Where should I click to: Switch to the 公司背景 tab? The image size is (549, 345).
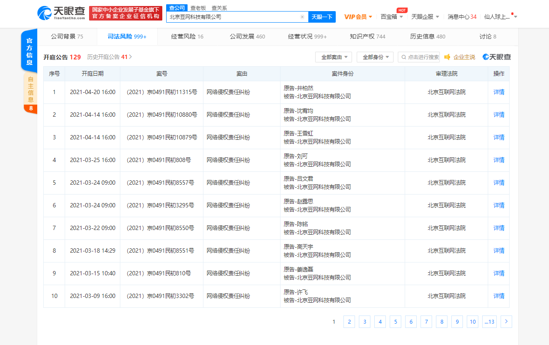pos(67,37)
